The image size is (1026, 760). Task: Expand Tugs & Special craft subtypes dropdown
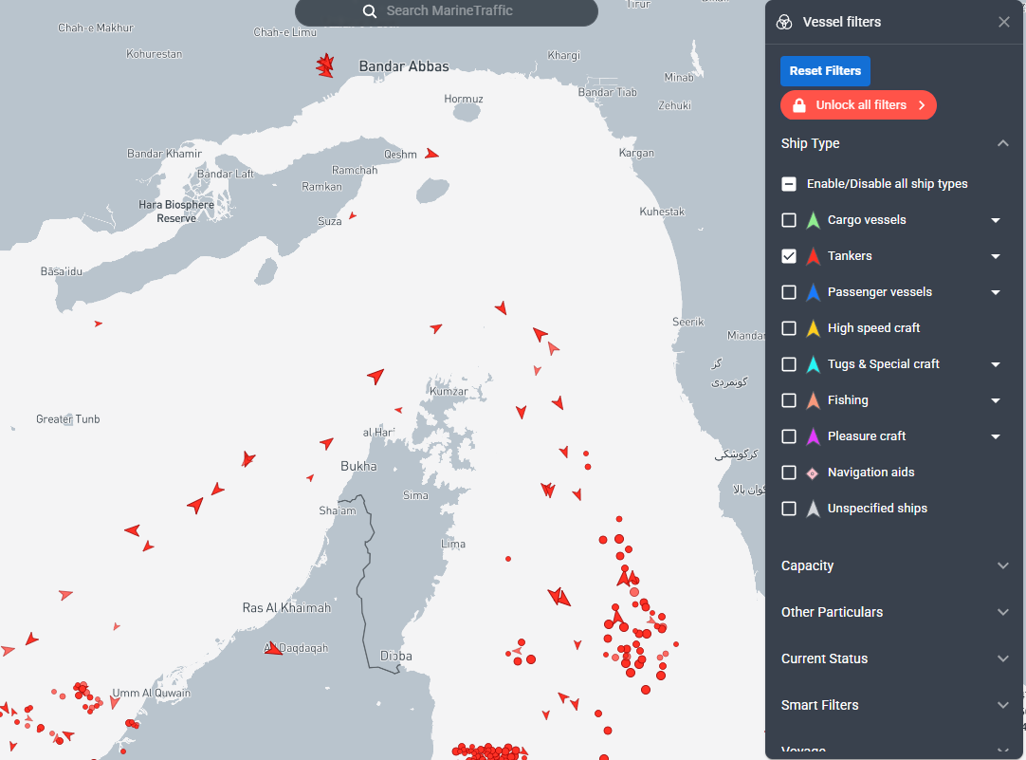click(996, 364)
